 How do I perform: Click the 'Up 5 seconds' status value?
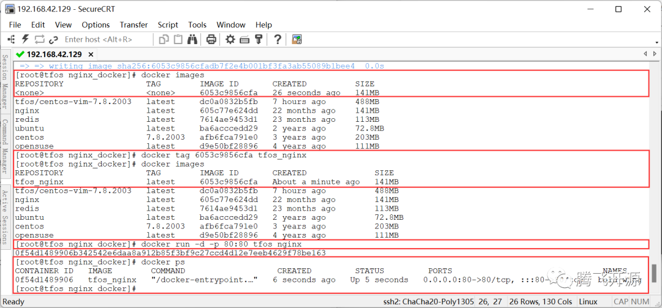[x=379, y=280]
